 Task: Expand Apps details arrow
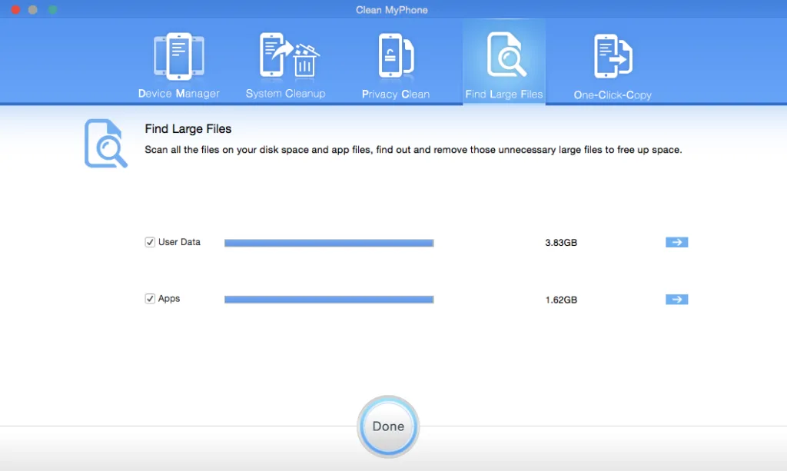tap(676, 300)
